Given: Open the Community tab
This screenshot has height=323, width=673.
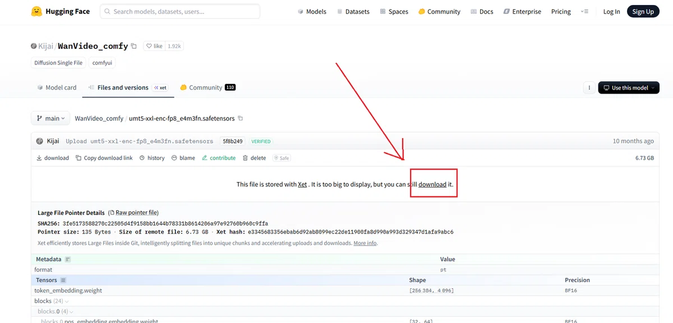Looking at the screenshot, I should [x=208, y=87].
